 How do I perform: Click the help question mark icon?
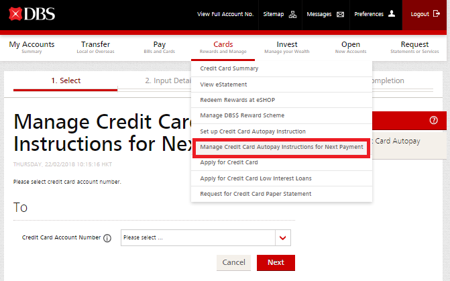(x=433, y=121)
